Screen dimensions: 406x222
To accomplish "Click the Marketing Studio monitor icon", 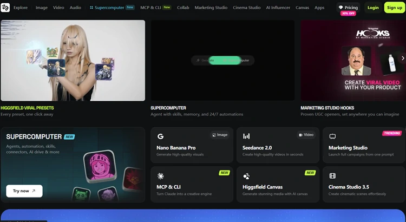I will 332,136.
